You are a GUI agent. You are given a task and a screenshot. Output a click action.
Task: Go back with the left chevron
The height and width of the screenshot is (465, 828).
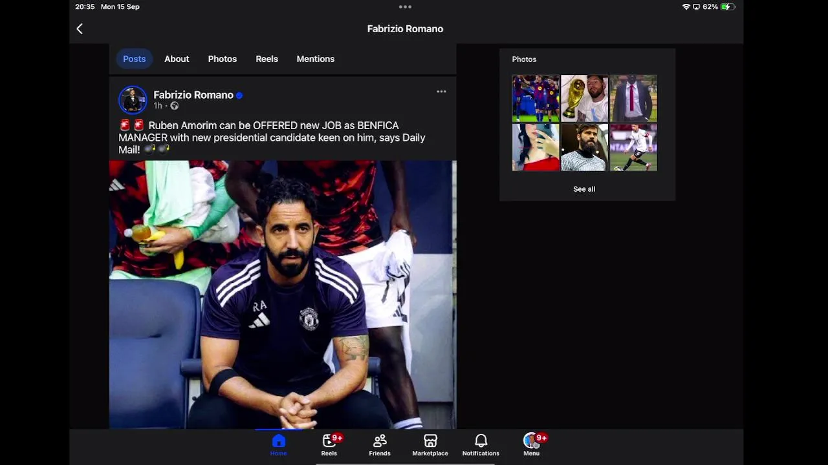80,28
